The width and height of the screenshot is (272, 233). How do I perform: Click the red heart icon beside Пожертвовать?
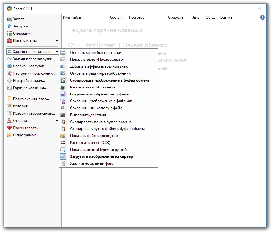coord(9,128)
